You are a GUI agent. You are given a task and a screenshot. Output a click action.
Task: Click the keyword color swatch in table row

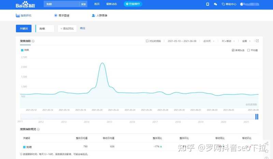pyautogui.click(x=24, y=147)
